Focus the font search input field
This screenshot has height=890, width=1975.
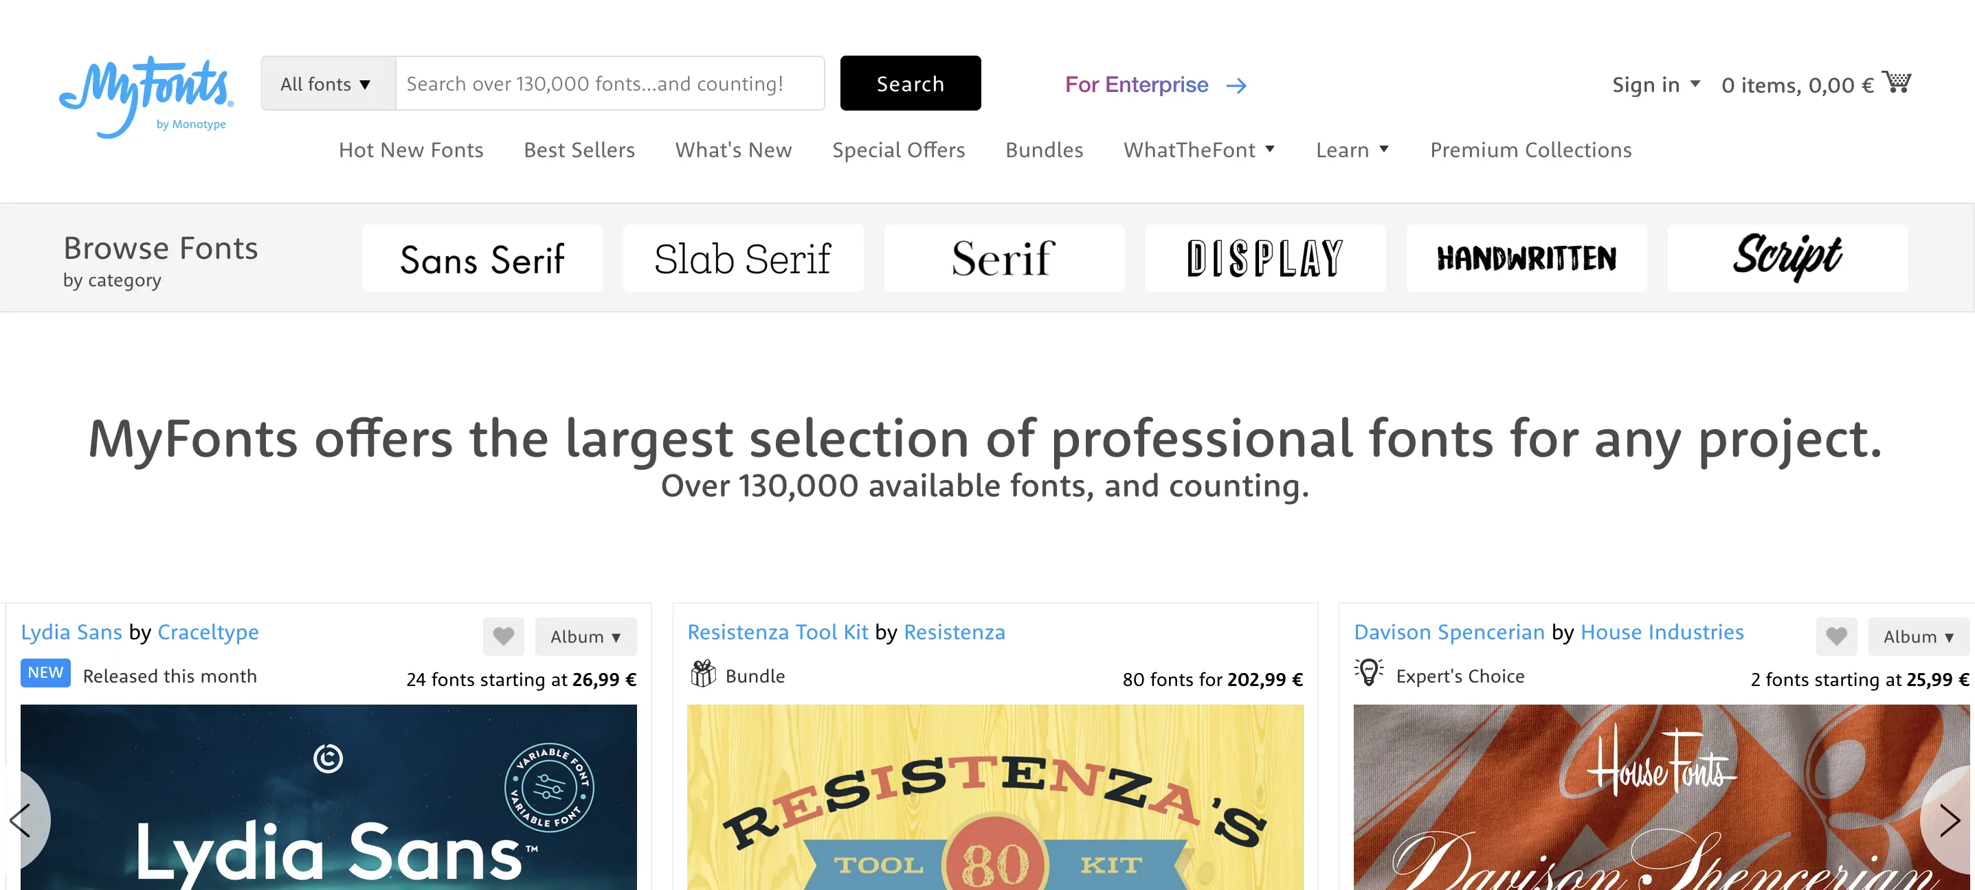609,84
